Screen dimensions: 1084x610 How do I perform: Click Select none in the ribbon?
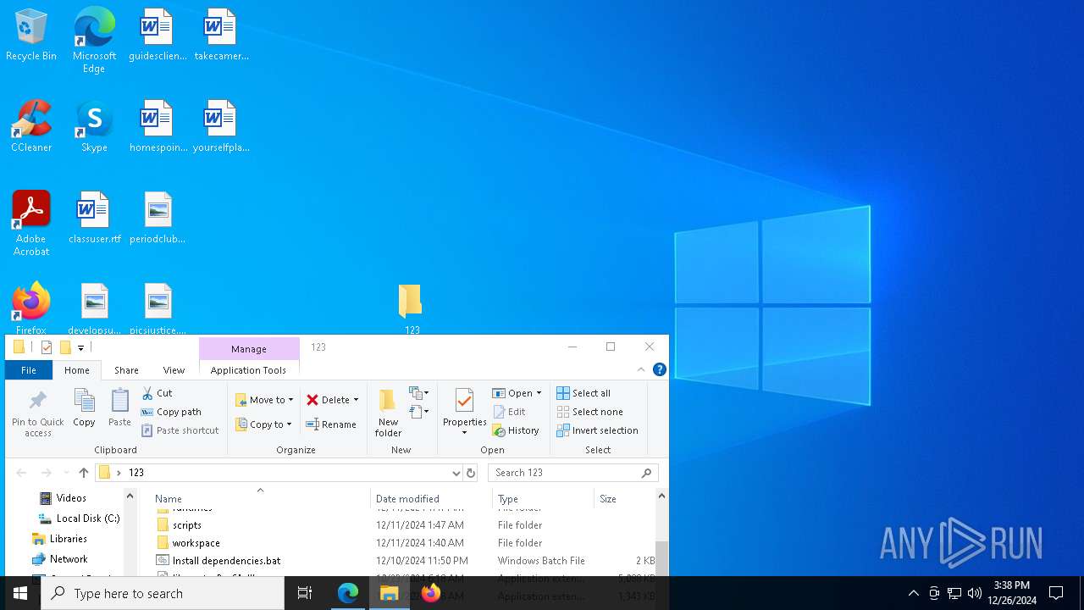coord(589,412)
